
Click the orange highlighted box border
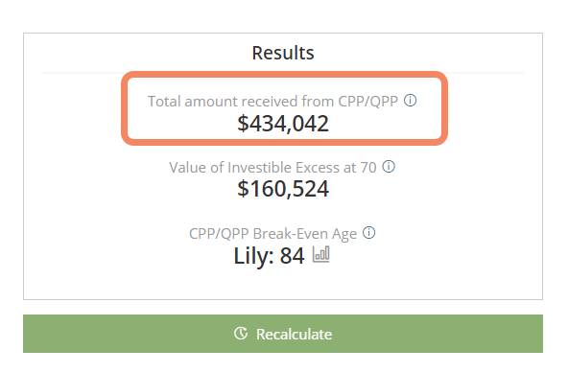[x=284, y=74]
